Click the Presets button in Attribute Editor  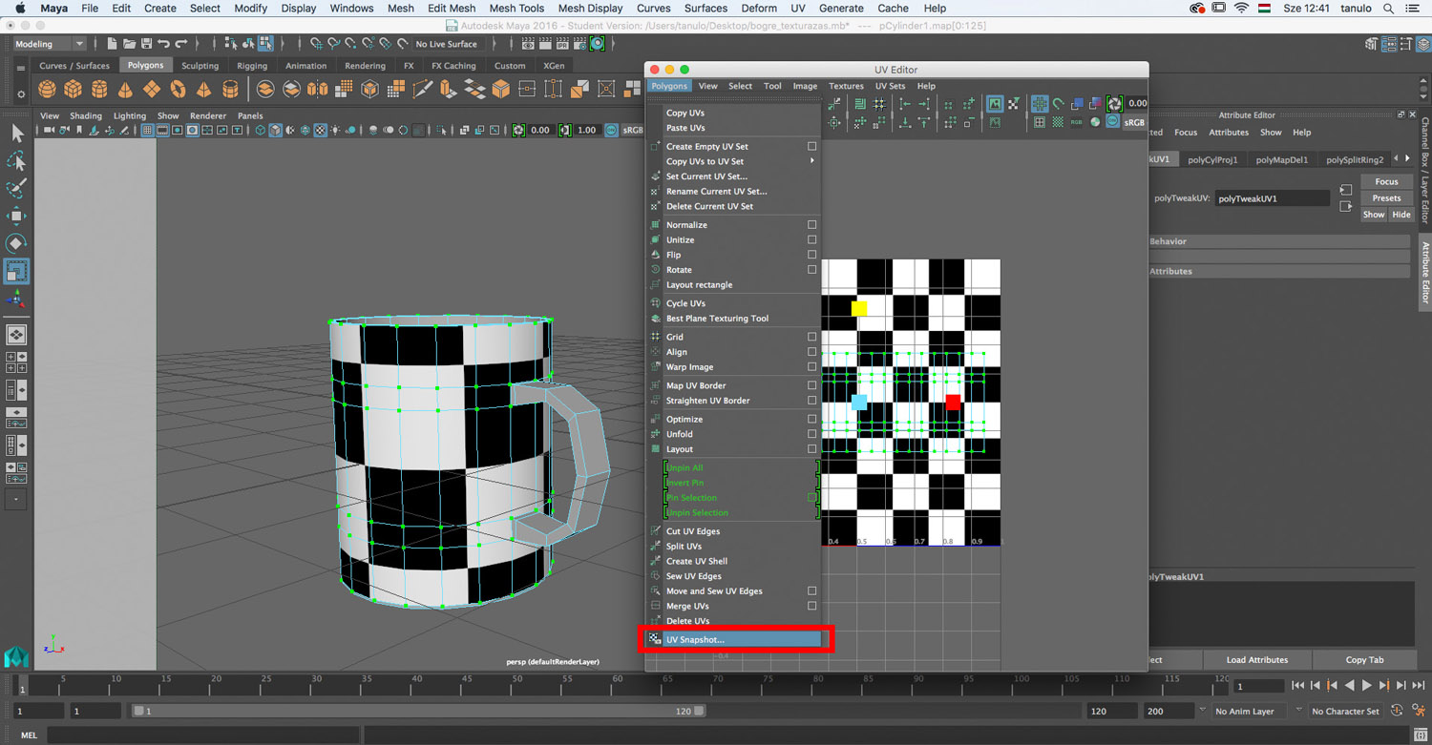(1386, 198)
